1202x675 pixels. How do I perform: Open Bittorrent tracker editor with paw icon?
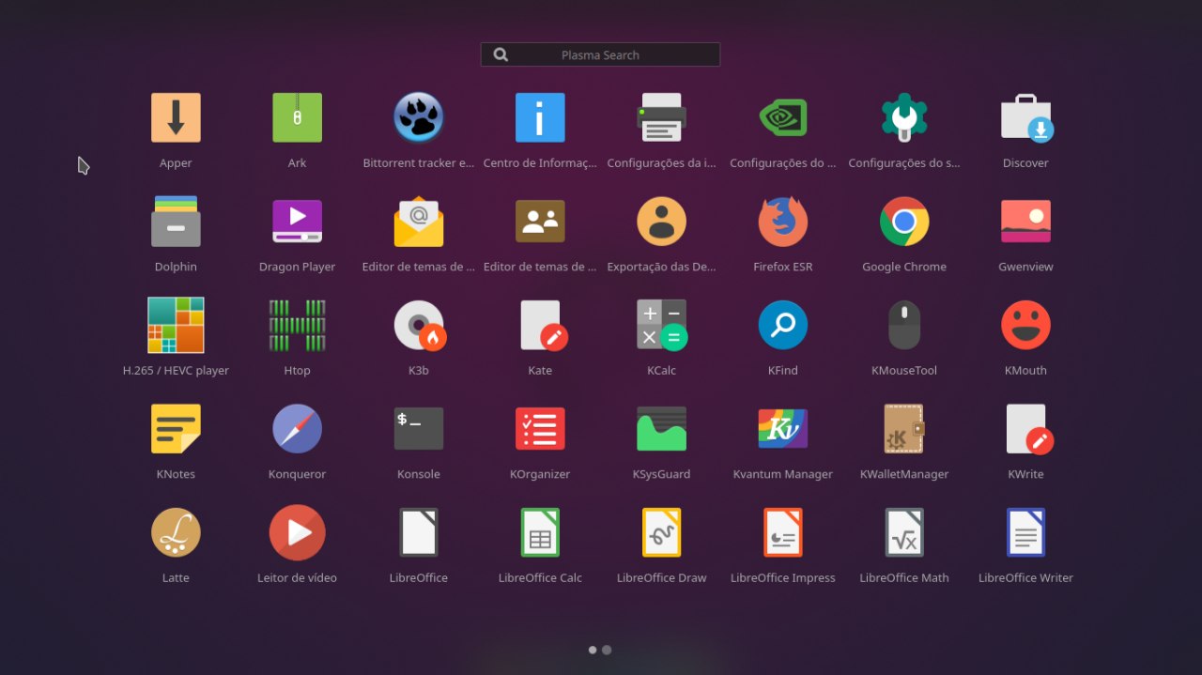click(419, 117)
